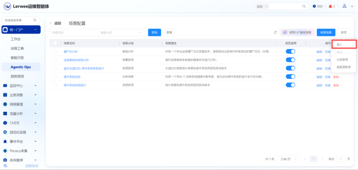Viewport: 358px width, 170px height.
Task: Open 趋势预测 in the sidebar
Action: pyautogui.click(x=17, y=76)
